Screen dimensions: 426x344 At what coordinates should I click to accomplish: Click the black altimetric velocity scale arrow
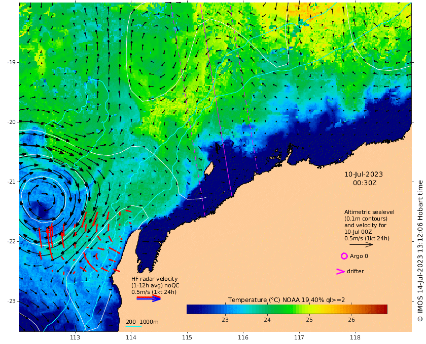point(361,244)
